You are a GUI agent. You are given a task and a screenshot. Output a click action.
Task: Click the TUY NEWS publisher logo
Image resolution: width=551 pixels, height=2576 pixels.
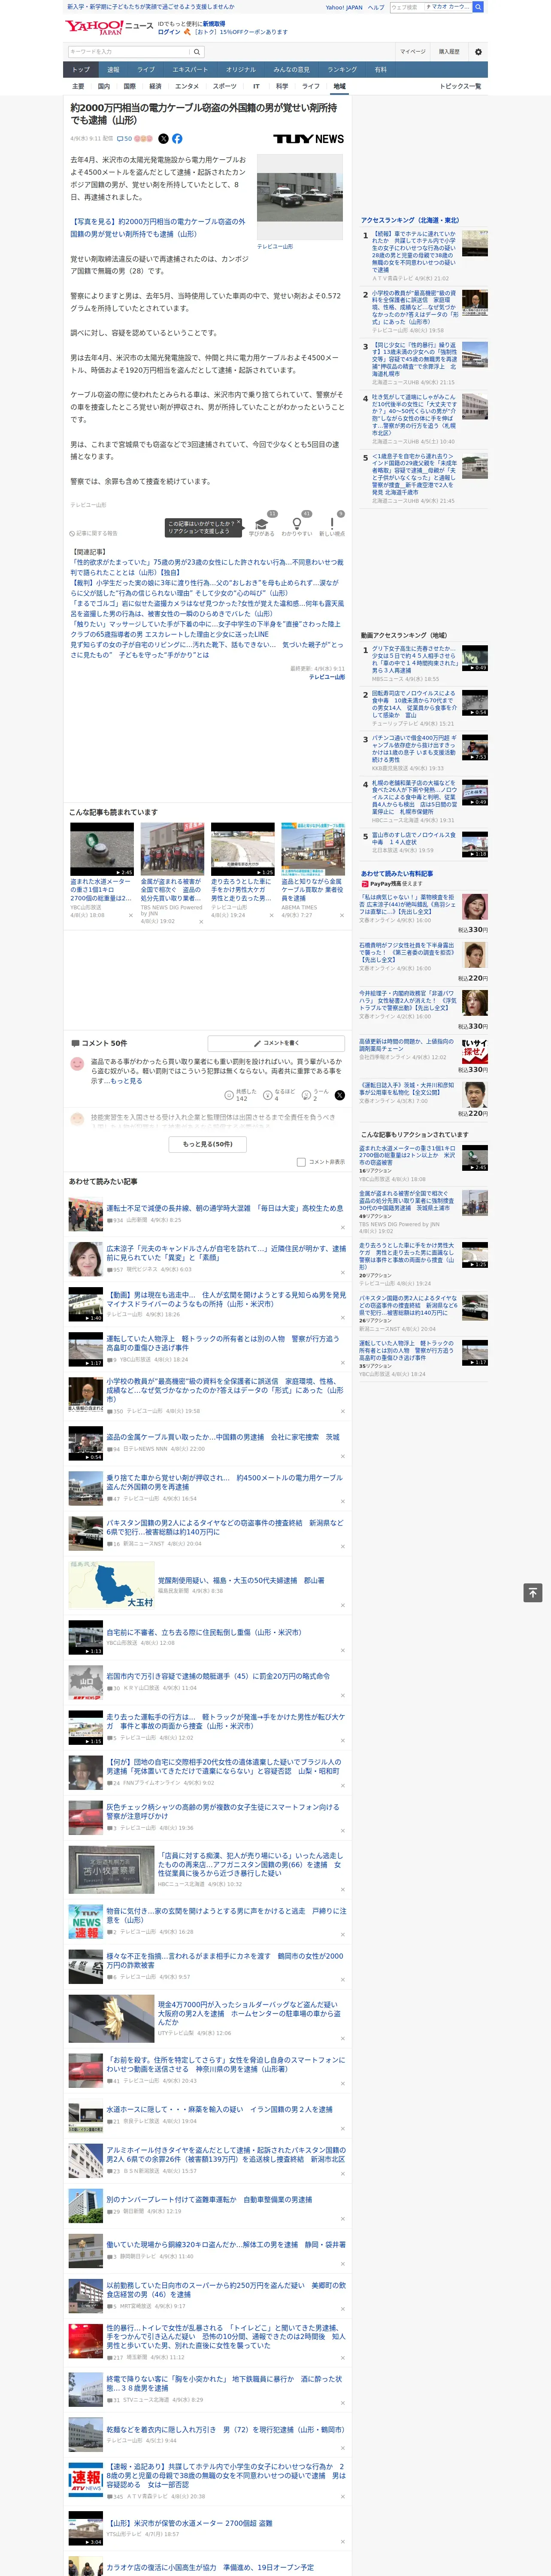click(x=308, y=139)
